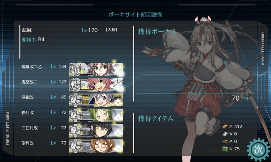
Task: Click the 軽母 ship type badge
Action: [x=76, y=70]
